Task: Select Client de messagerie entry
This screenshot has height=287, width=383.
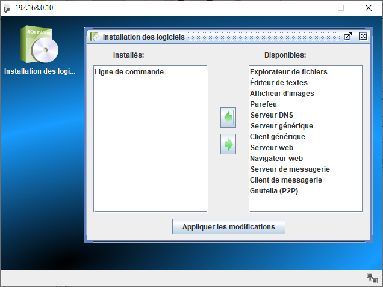Action: tap(285, 180)
